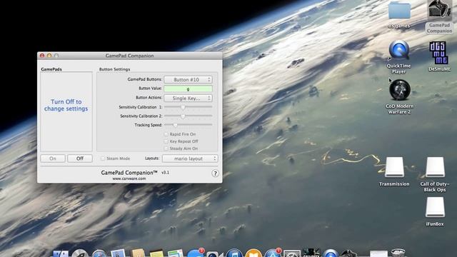Enable the Steam Mode checkbox
Image resolution: width=457 pixels, height=257 pixels.
point(103,158)
